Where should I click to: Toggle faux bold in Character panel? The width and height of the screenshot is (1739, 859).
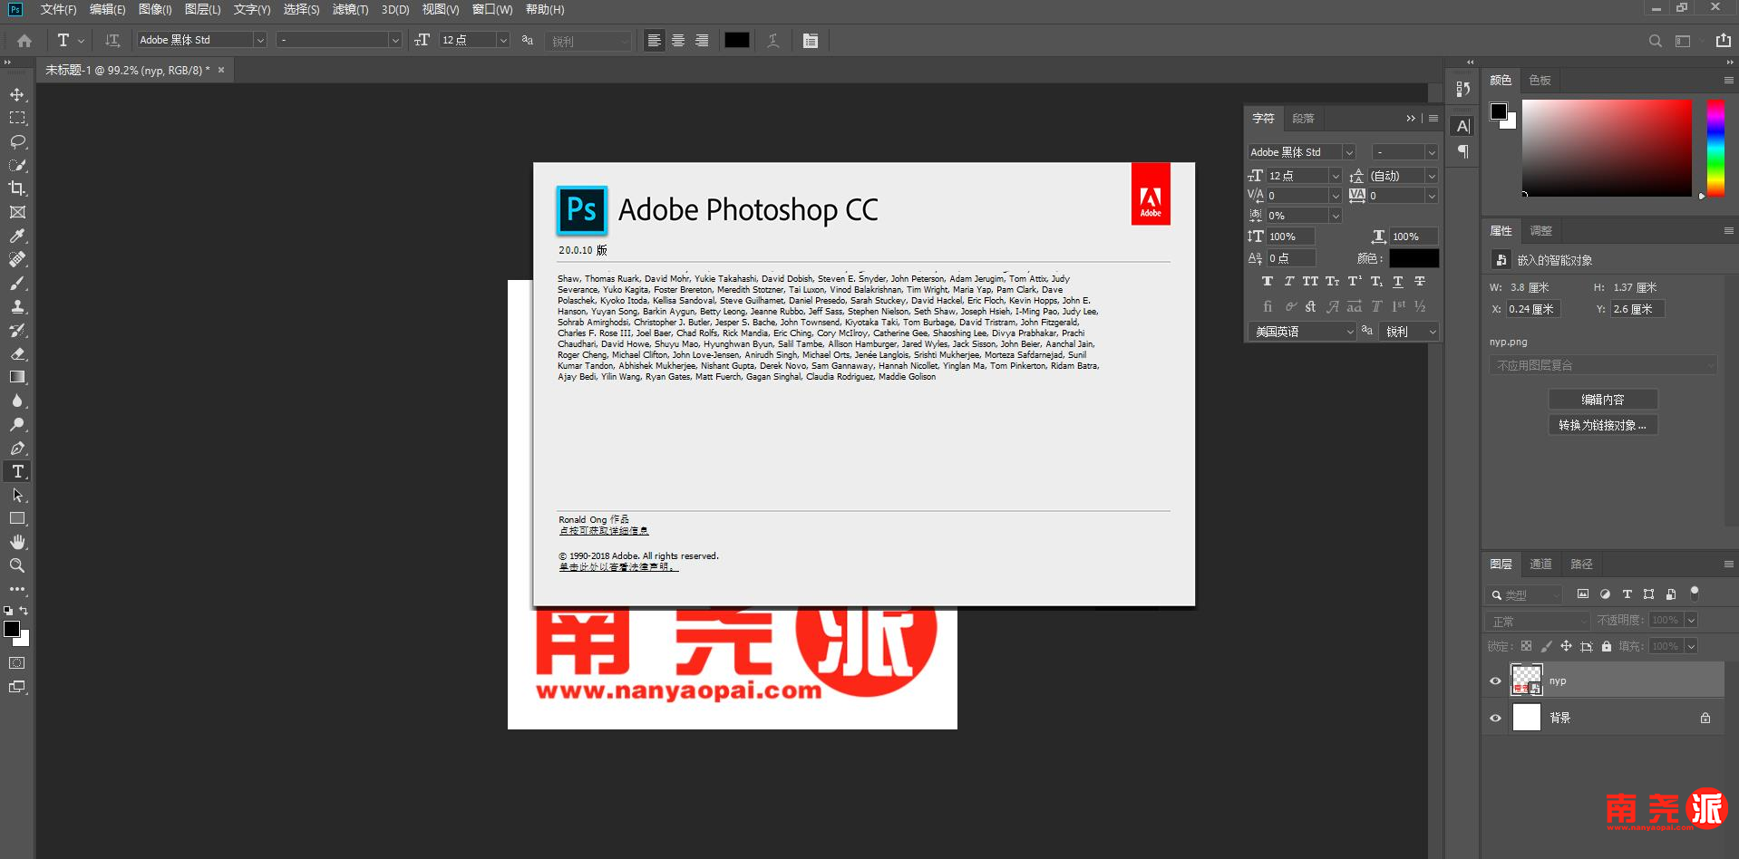click(x=1268, y=282)
